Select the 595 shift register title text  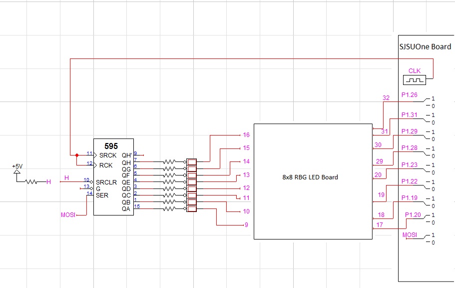pyautogui.click(x=111, y=146)
